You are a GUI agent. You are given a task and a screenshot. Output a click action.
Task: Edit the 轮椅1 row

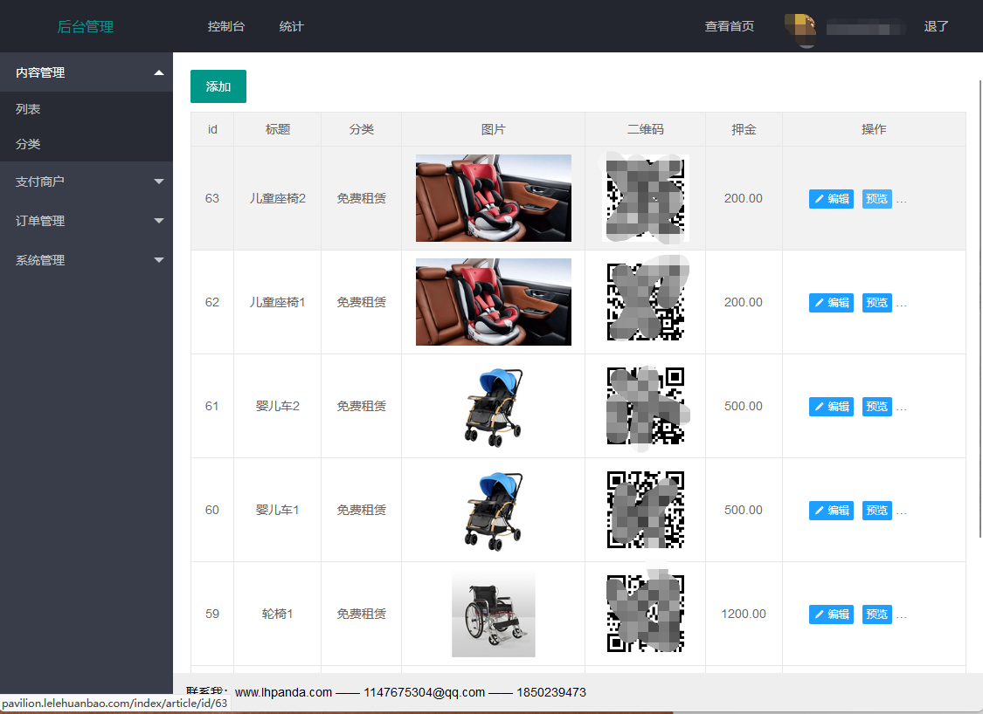(831, 615)
